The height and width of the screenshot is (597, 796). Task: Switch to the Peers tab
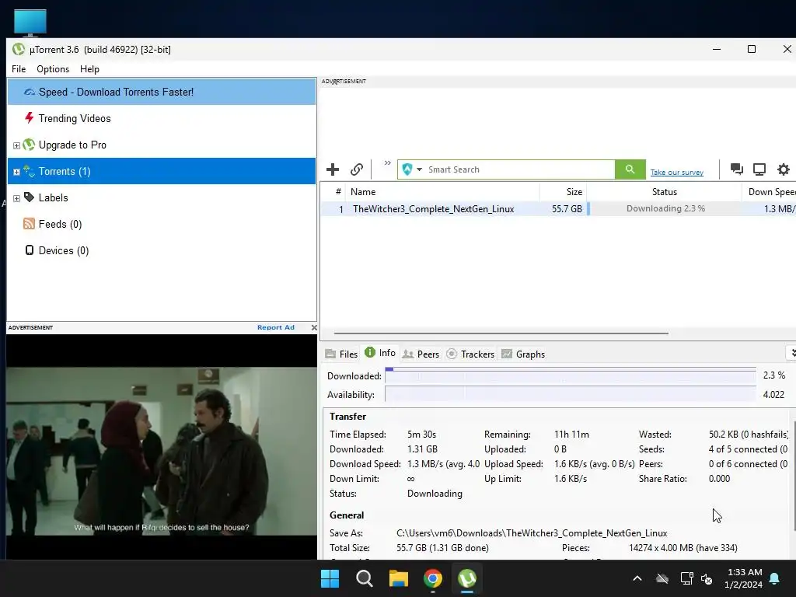click(421, 354)
